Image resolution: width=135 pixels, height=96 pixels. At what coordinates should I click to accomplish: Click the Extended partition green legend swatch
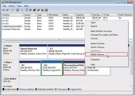pos(36,89)
